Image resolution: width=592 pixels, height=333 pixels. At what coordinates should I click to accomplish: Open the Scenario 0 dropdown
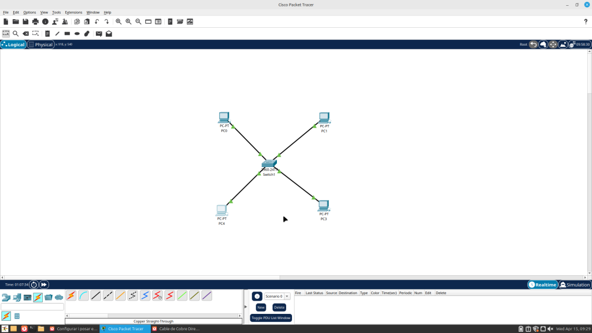click(x=287, y=296)
